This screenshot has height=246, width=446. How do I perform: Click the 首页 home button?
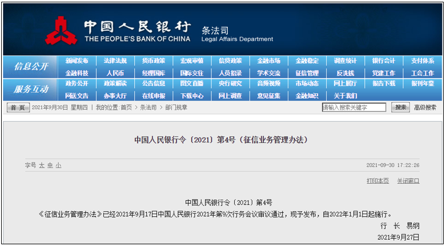(x=18, y=108)
